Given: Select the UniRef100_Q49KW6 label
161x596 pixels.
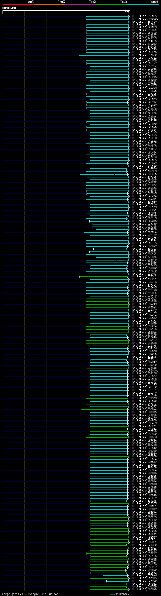Looking at the screenshot, I should click(144, 71).
